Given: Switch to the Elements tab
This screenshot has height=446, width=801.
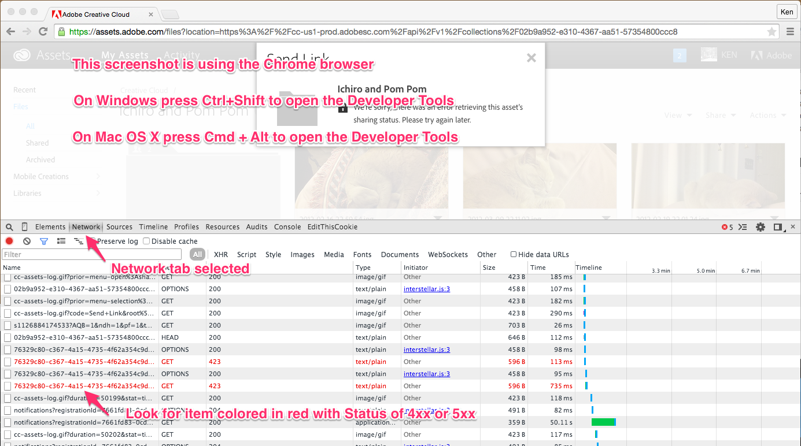Looking at the screenshot, I should [x=50, y=227].
